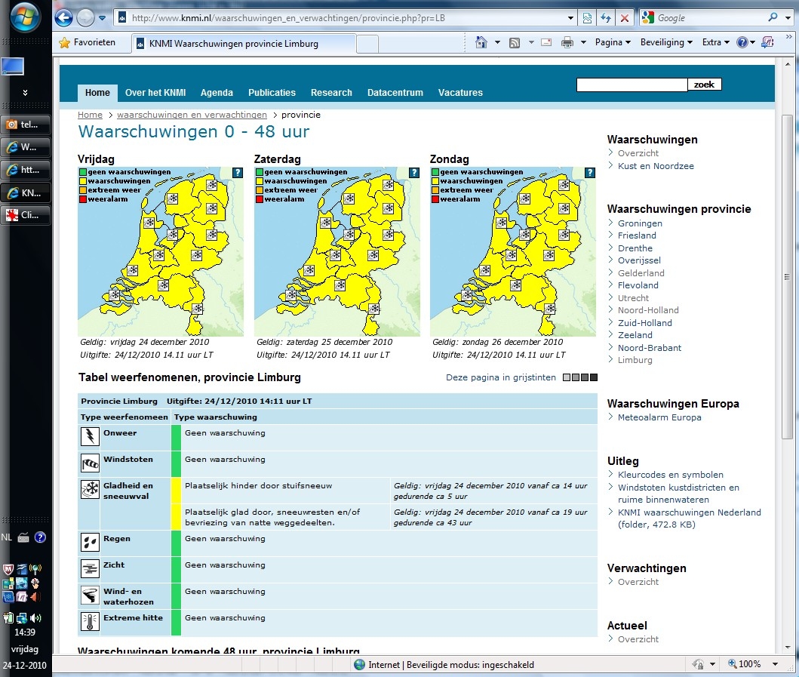Open Over het KNMI navigation item
Image resolution: width=799 pixels, height=677 pixels.
[x=155, y=93]
